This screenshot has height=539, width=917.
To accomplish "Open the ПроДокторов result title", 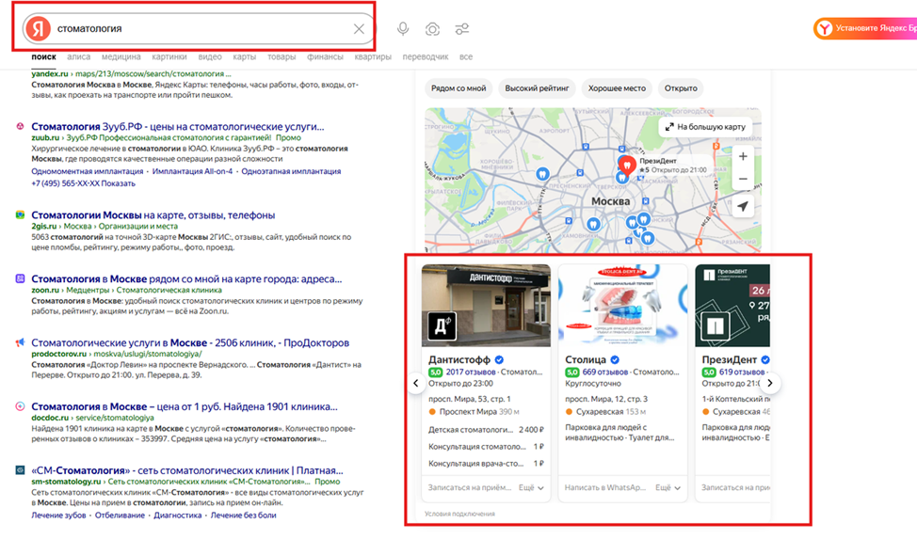I will pos(190,342).
